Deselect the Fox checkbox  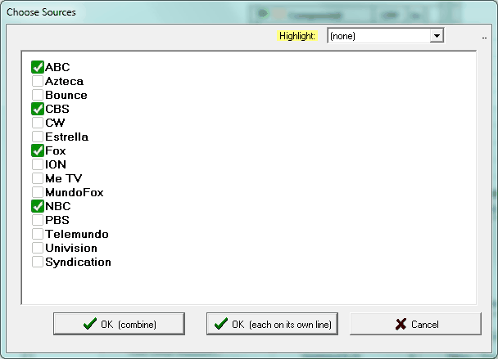pyautogui.click(x=38, y=150)
